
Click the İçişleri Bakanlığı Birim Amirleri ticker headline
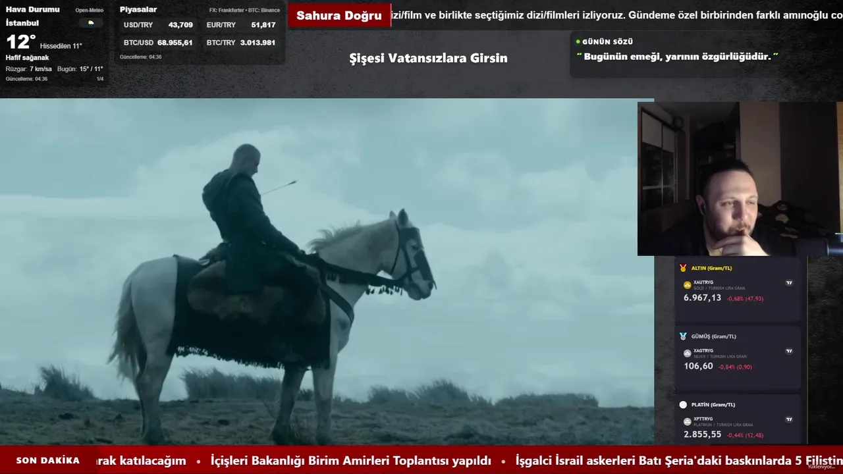(351, 461)
